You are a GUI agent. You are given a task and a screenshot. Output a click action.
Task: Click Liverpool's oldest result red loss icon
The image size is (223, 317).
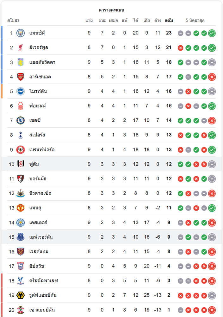(181, 48)
